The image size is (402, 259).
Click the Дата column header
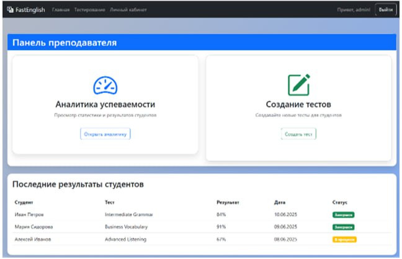pos(280,203)
